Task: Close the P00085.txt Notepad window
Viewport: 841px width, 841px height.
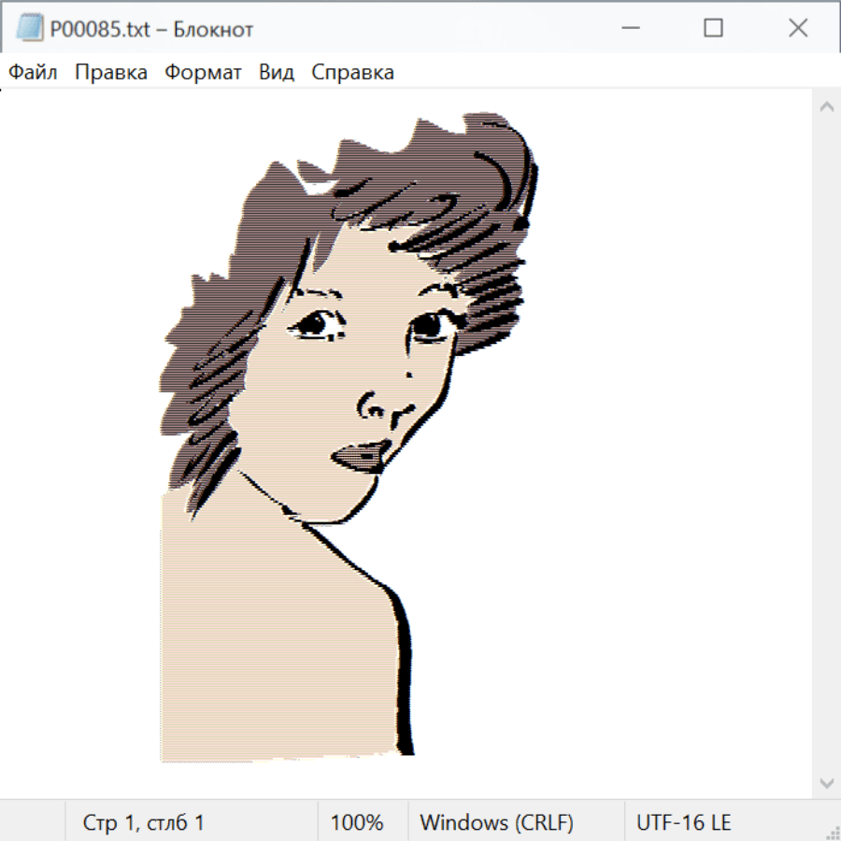Action: point(797,29)
